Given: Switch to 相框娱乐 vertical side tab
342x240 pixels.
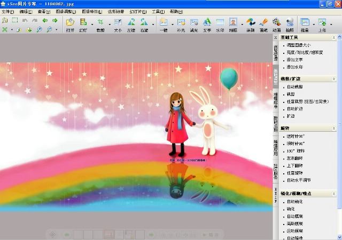Looking at the screenshot, I should pos(276,101).
